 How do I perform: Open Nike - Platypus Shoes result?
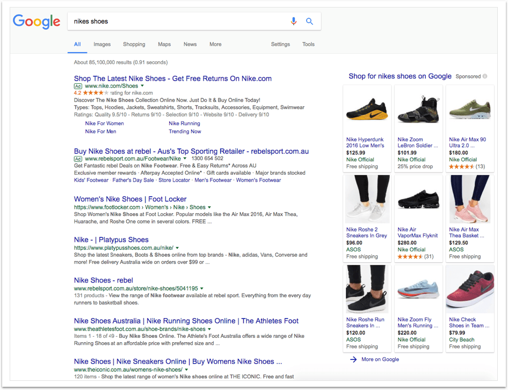[111, 240]
